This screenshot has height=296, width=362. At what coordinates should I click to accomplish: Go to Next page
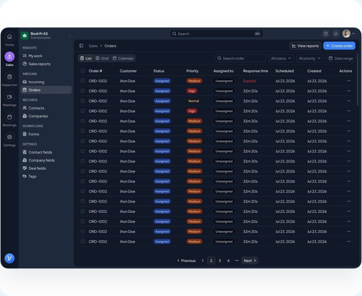click(250, 260)
